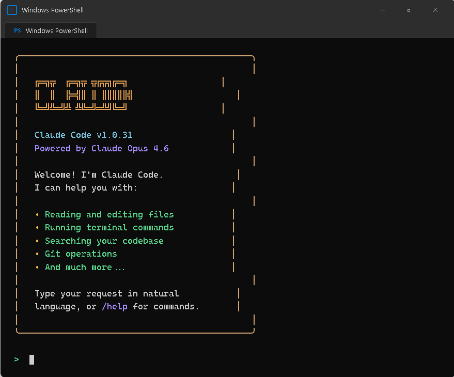Image resolution: width=454 pixels, height=377 pixels.
Task: Click the purple /help command text
Action: (x=114, y=306)
